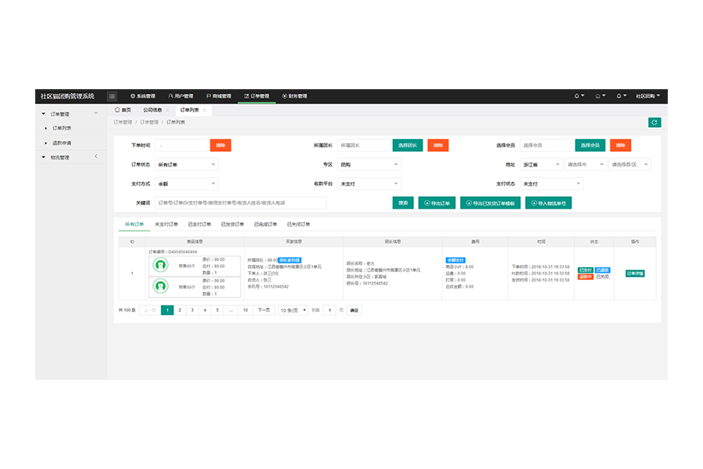Open 10 条/页 page size dropdown
The image size is (703, 469).
[293, 310]
